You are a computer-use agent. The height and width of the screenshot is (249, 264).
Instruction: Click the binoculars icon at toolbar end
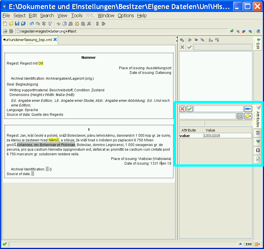point(258,31)
